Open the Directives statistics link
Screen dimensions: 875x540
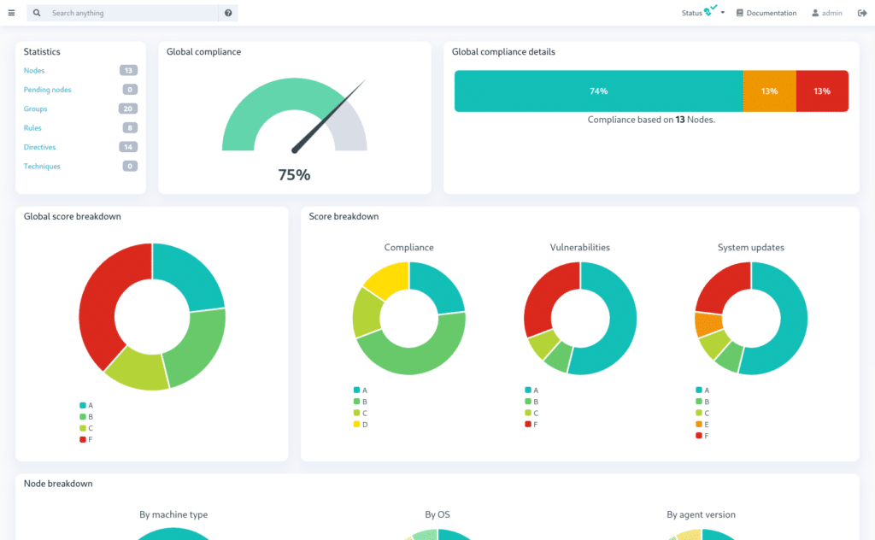39,147
